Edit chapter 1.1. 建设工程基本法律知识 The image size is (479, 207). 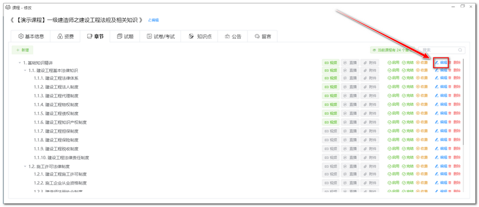(441, 70)
